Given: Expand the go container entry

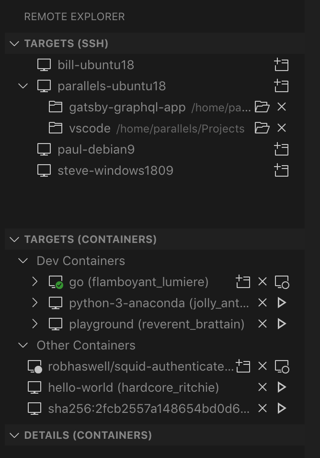Looking at the screenshot, I should 34,282.
